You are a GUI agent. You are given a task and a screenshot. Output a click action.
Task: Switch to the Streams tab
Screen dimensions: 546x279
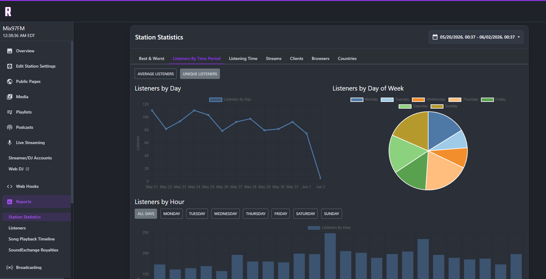[274, 58]
